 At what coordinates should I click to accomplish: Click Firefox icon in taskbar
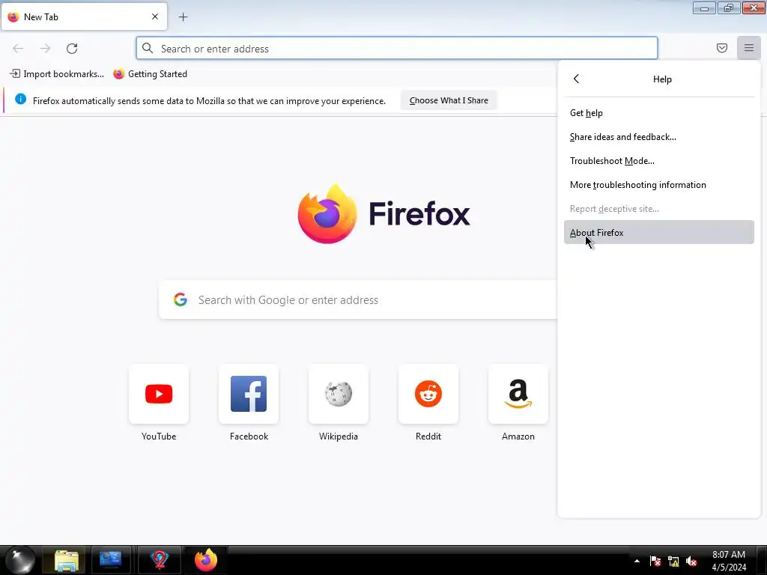point(205,560)
